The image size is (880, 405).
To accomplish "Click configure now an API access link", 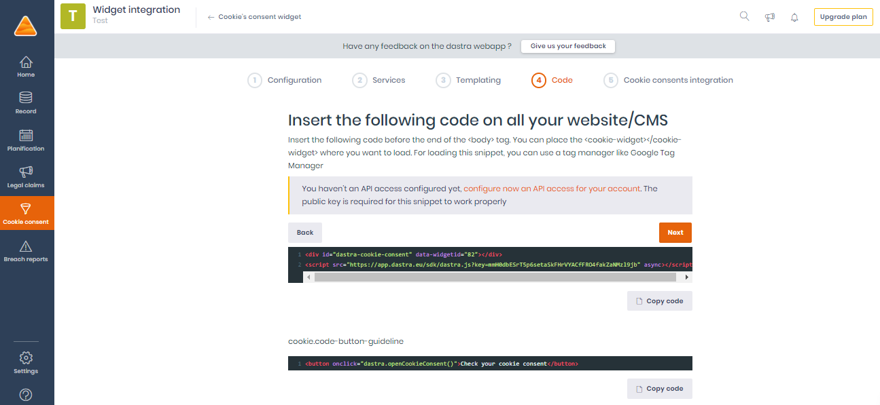I will click(552, 189).
